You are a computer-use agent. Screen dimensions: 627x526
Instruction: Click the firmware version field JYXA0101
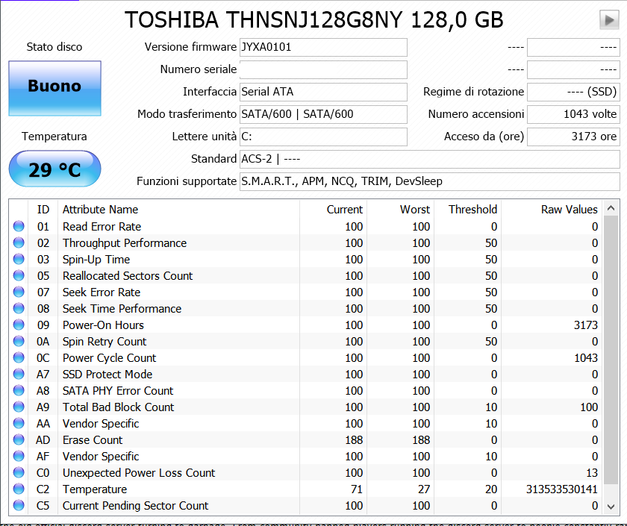[x=323, y=47]
